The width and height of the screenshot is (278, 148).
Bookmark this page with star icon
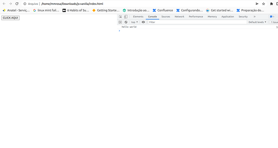click(263, 4)
